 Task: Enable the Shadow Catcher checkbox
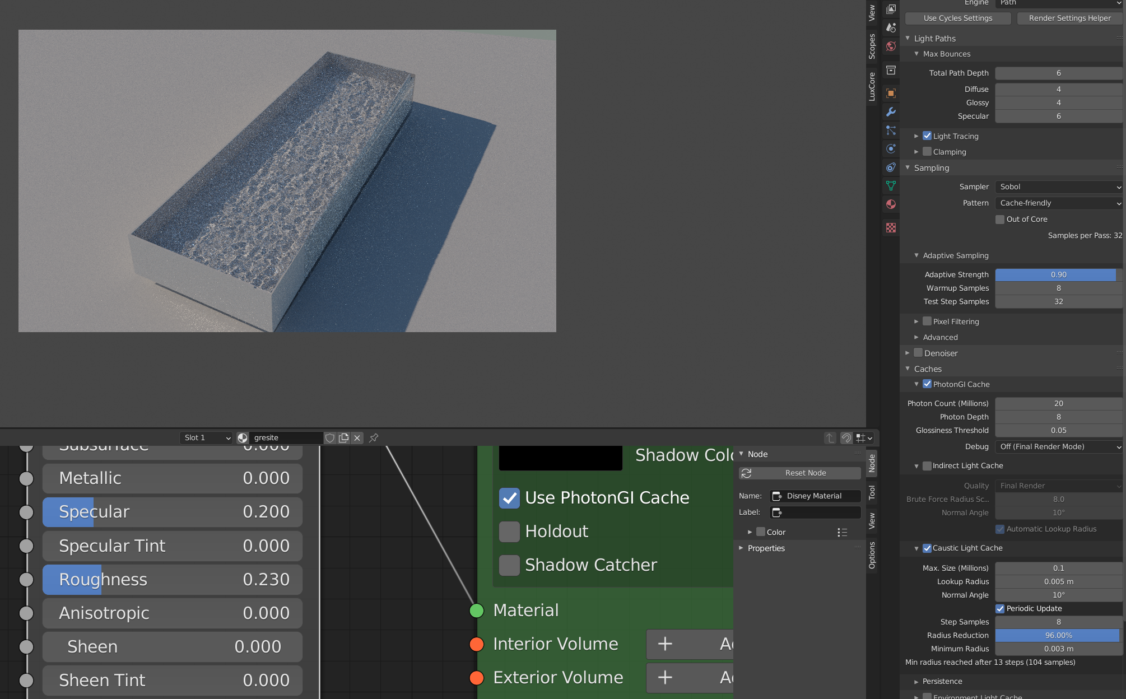tap(509, 565)
